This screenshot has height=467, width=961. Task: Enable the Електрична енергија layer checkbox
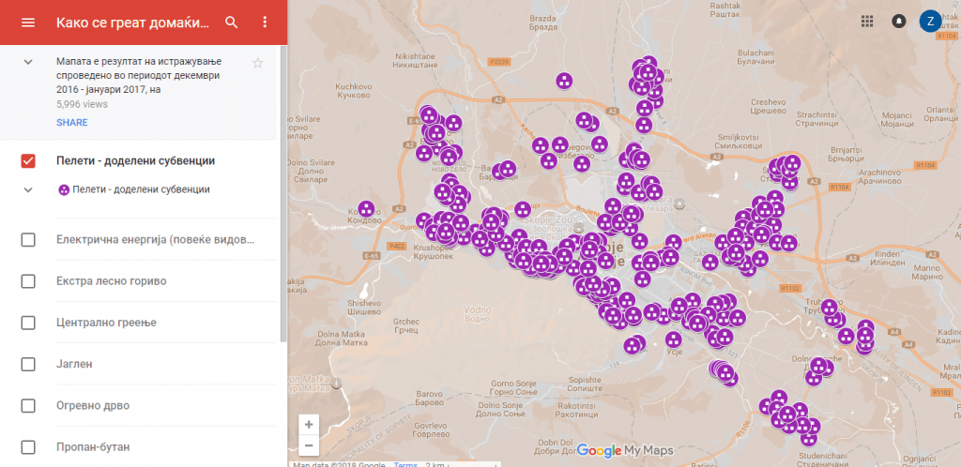[28, 240]
